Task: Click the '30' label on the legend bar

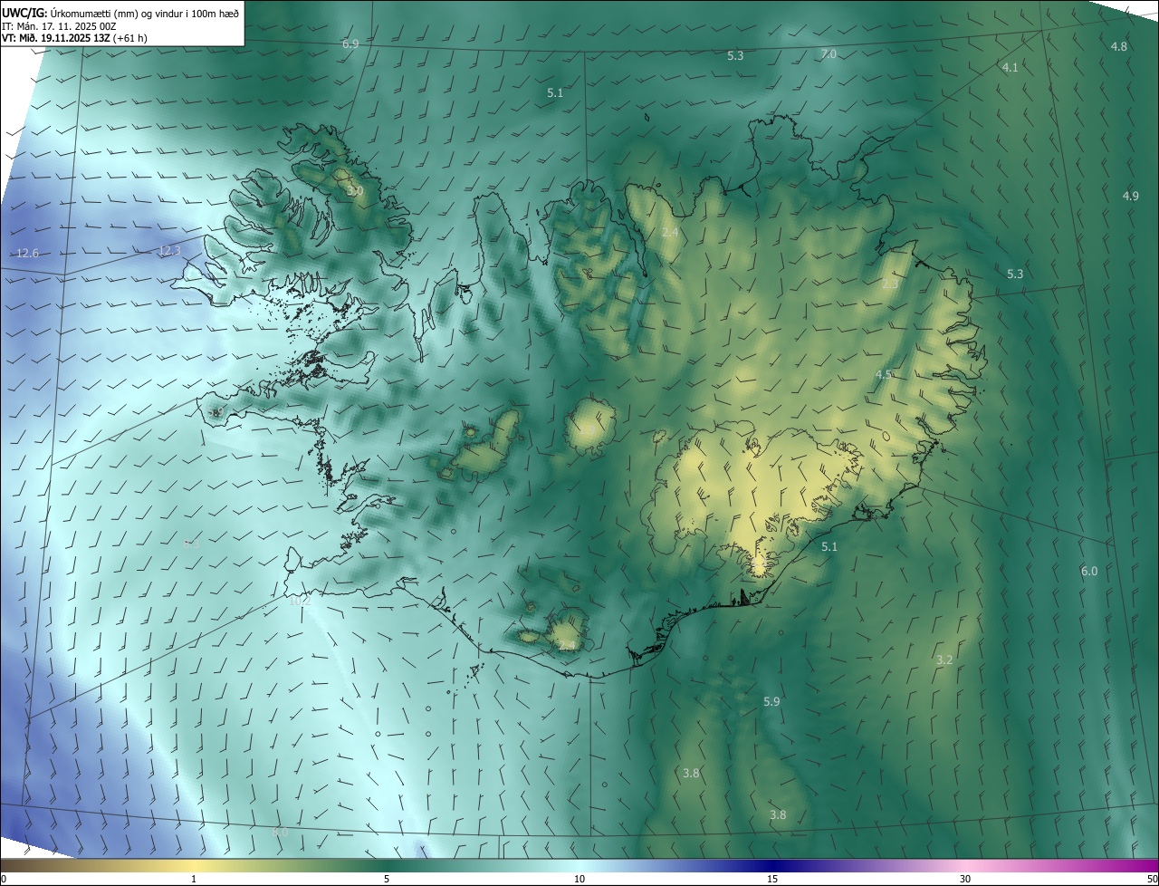Action: pyautogui.click(x=965, y=880)
